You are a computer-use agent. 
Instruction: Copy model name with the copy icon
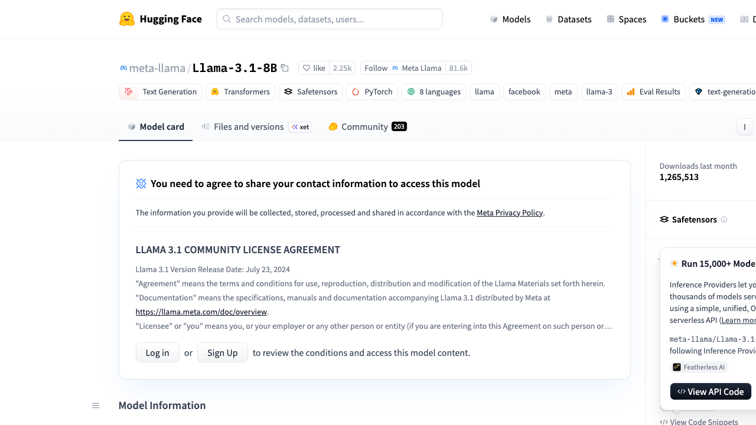point(285,68)
